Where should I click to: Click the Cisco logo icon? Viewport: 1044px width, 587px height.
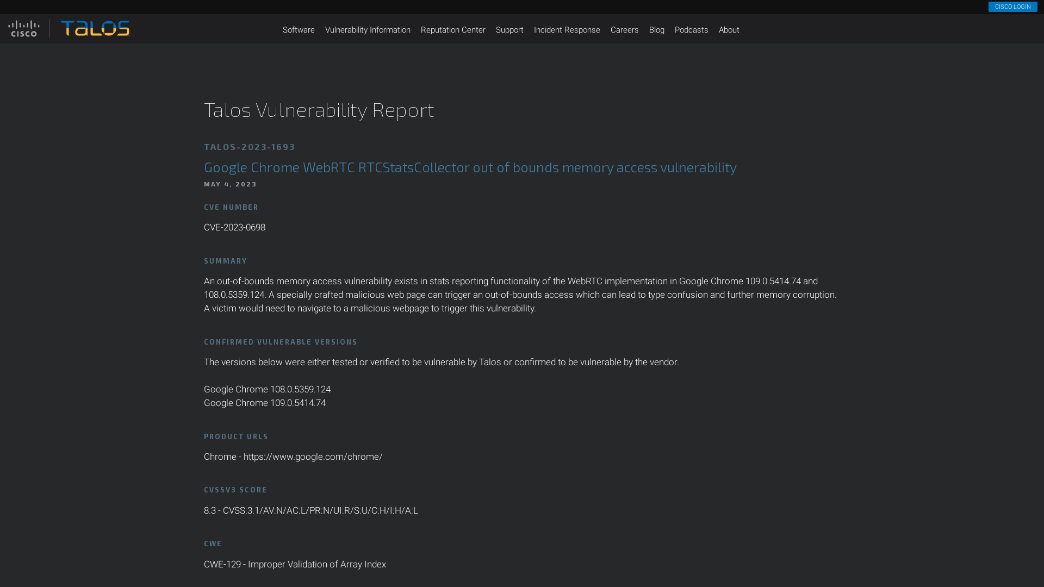pyautogui.click(x=24, y=29)
